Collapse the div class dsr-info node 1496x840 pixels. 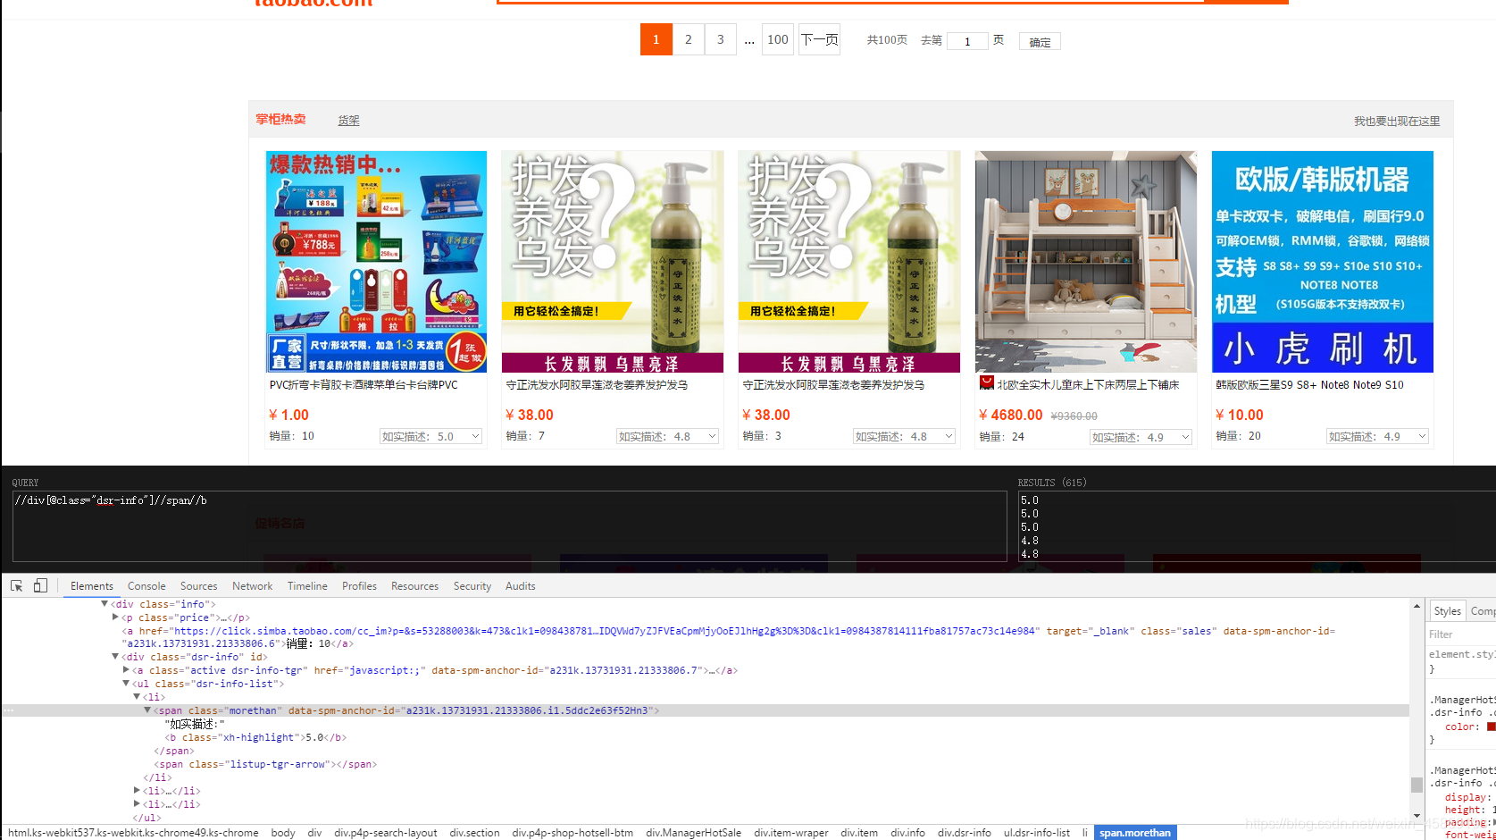(115, 657)
